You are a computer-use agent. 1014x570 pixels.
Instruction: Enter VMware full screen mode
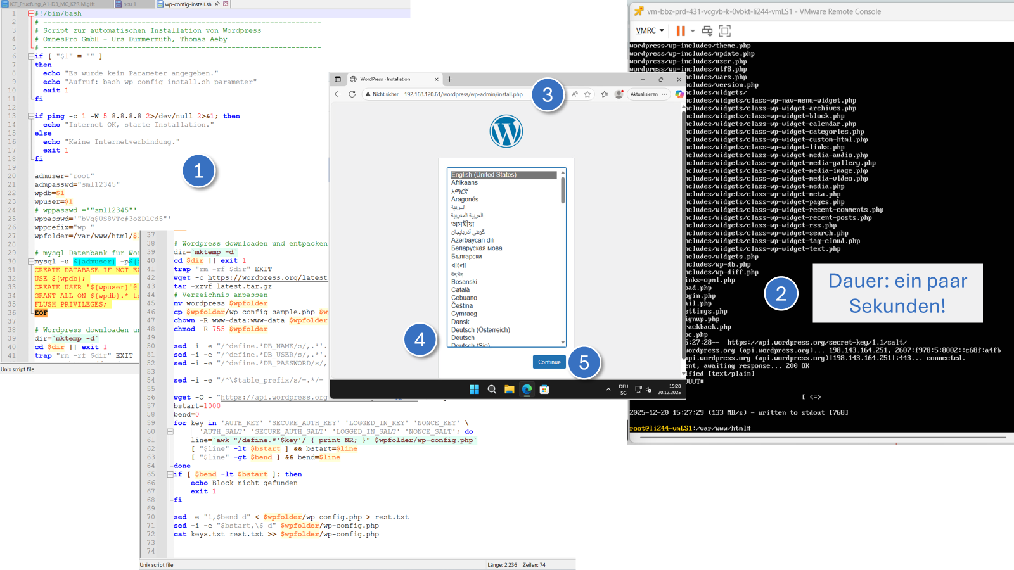point(725,30)
